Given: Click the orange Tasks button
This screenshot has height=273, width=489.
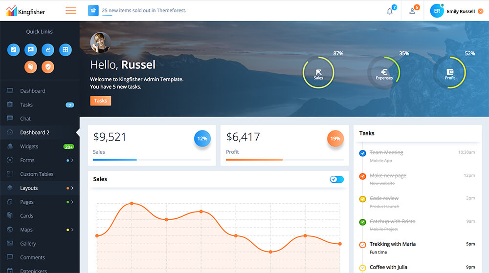Looking at the screenshot, I should pyautogui.click(x=100, y=101).
